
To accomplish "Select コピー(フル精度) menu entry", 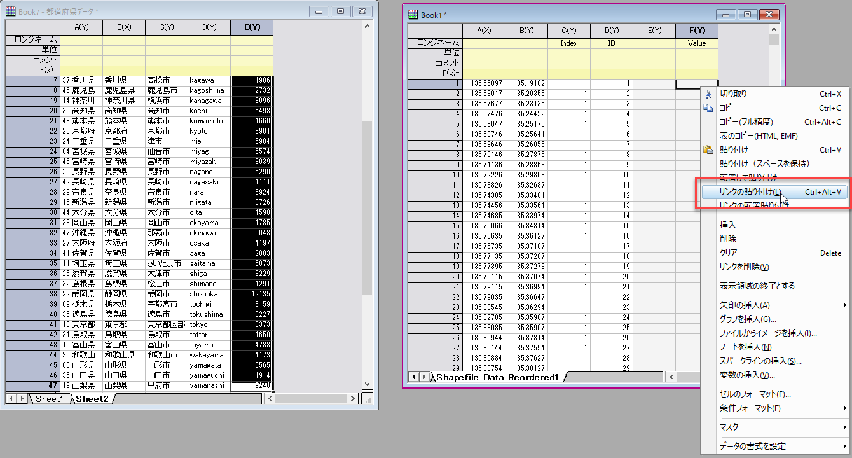I will coord(774,121).
